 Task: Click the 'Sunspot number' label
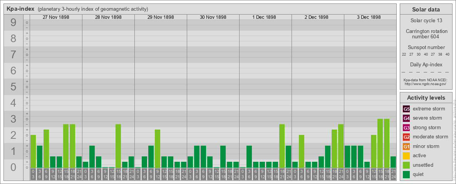tap(426, 48)
